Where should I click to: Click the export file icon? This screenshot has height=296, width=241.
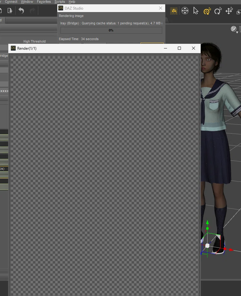tap(10, 10)
